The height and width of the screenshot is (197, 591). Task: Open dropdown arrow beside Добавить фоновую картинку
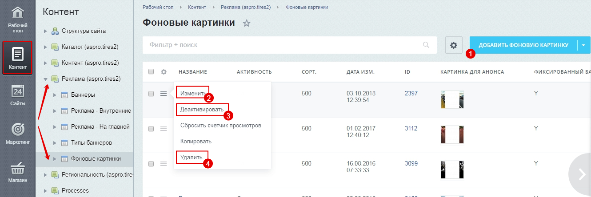pos(584,45)
